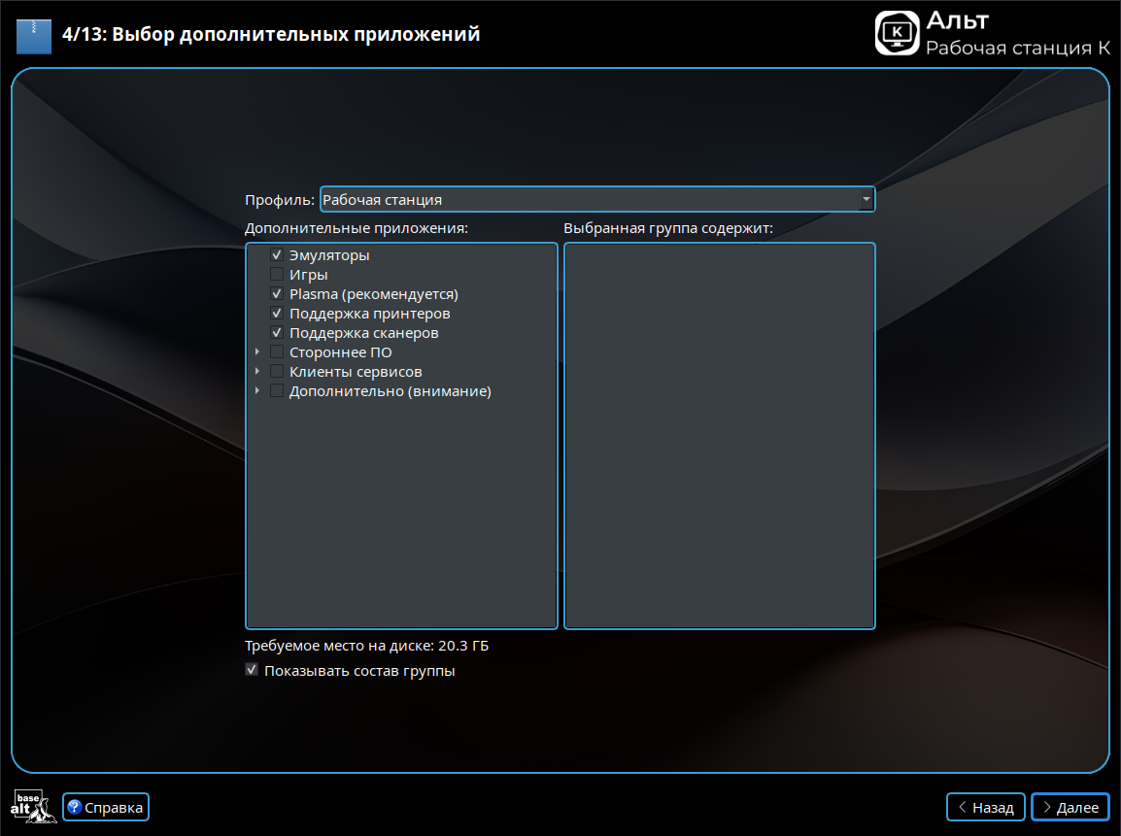This screenshot has height=836, width=1121.
Task: Enable the Игры checkbox
Action: click(x=277, y=275)
